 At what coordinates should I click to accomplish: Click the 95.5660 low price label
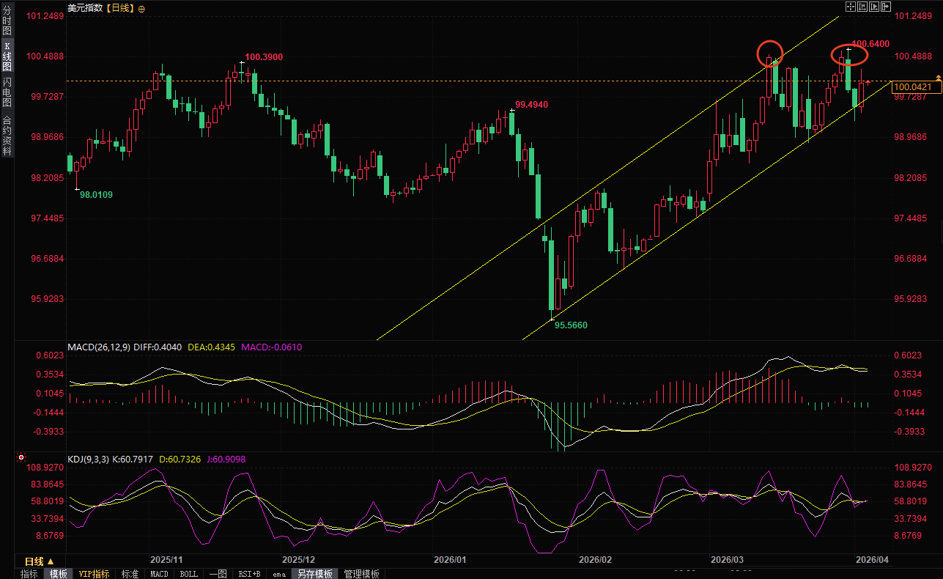coord(571,325)
